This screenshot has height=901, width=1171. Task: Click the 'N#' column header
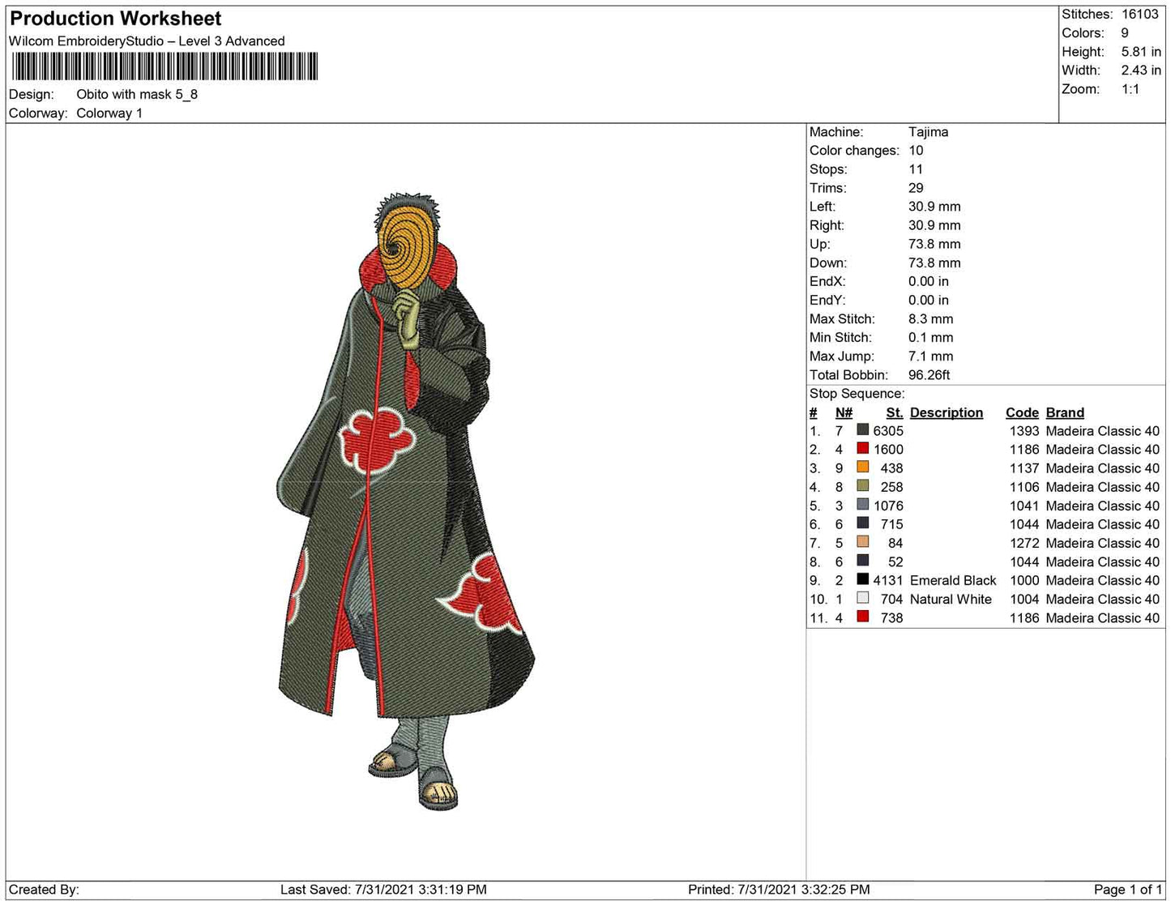point(844,412)
